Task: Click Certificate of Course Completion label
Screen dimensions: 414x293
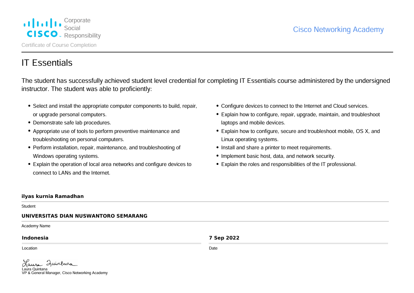Action: click(59, 45)
